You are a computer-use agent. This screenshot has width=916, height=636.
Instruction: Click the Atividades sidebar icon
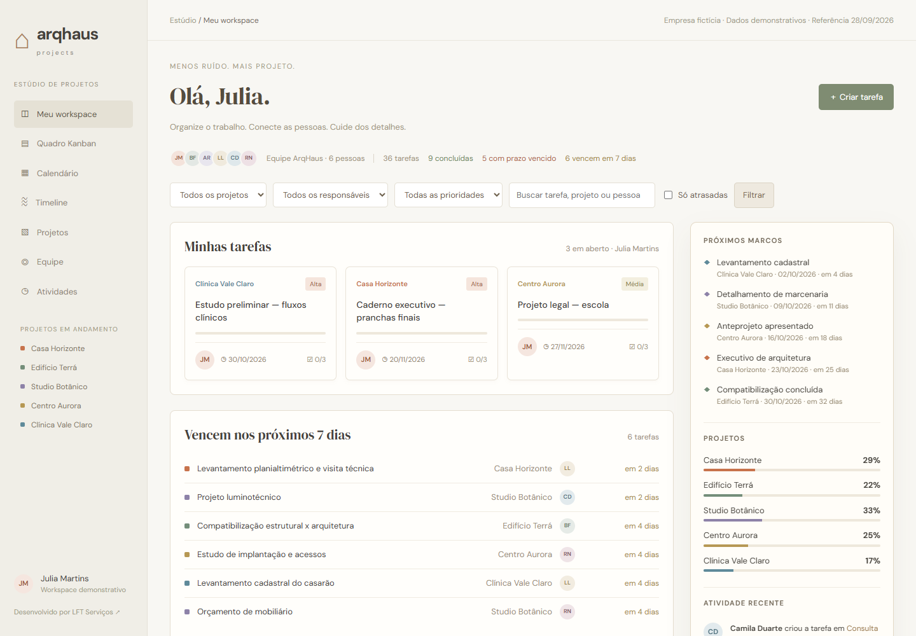tap(25, 291)
